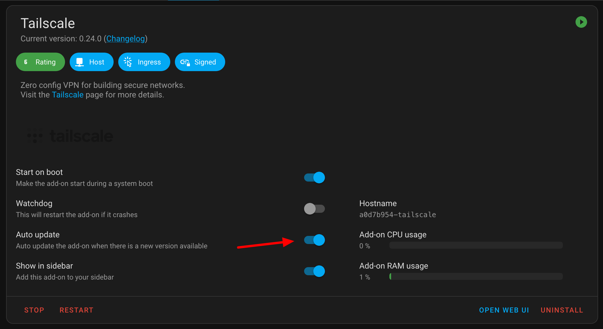Open the add-on Web UI
This screenshot has width=603, height=329.
point(504,310)
